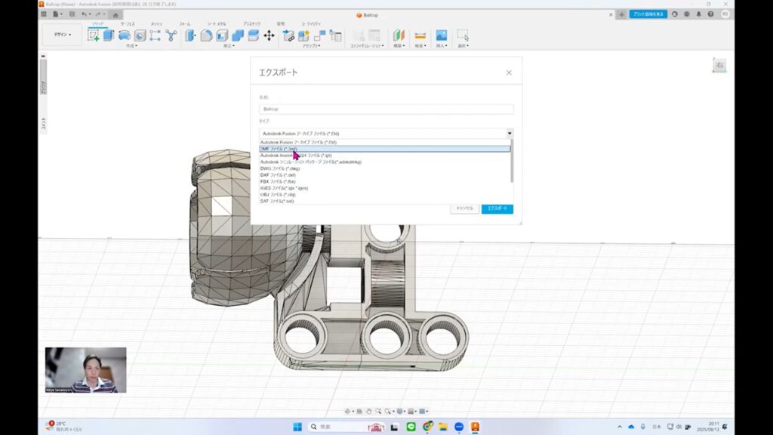Open the Windows Start menu

297,427
